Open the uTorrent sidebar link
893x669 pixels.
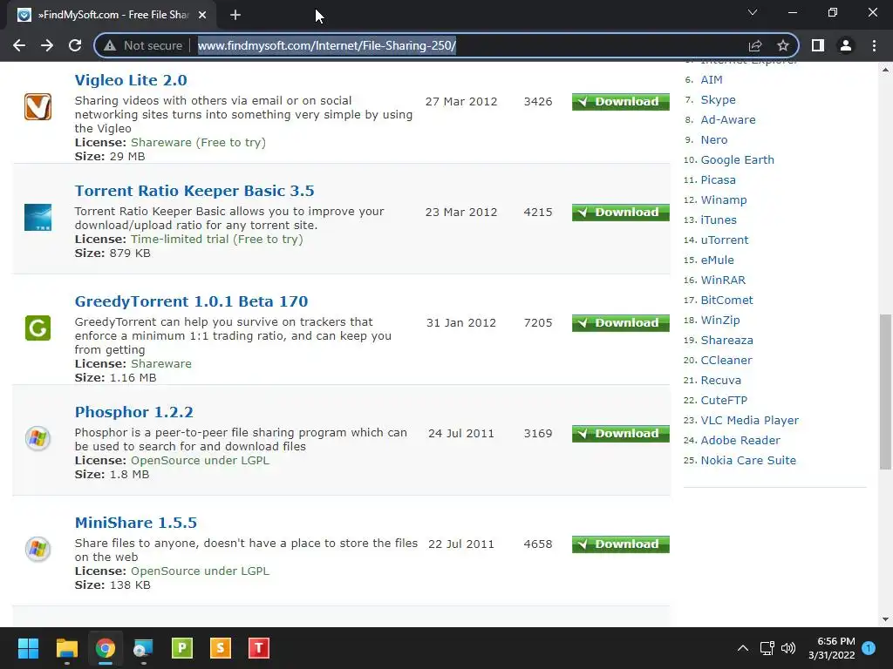pyautogui.click(x=725, y=240)
